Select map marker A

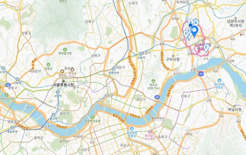click(x=191, y=22)
